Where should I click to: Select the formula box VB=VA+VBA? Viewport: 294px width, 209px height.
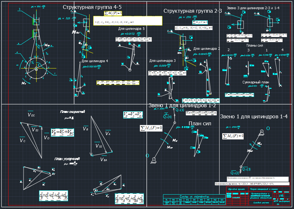pos(133,115)
